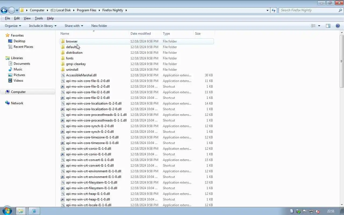Expand the arrow after Firefox Nightly breadcrumb
The width and height of the screenshot is (344, 215).
click(126, 10)
